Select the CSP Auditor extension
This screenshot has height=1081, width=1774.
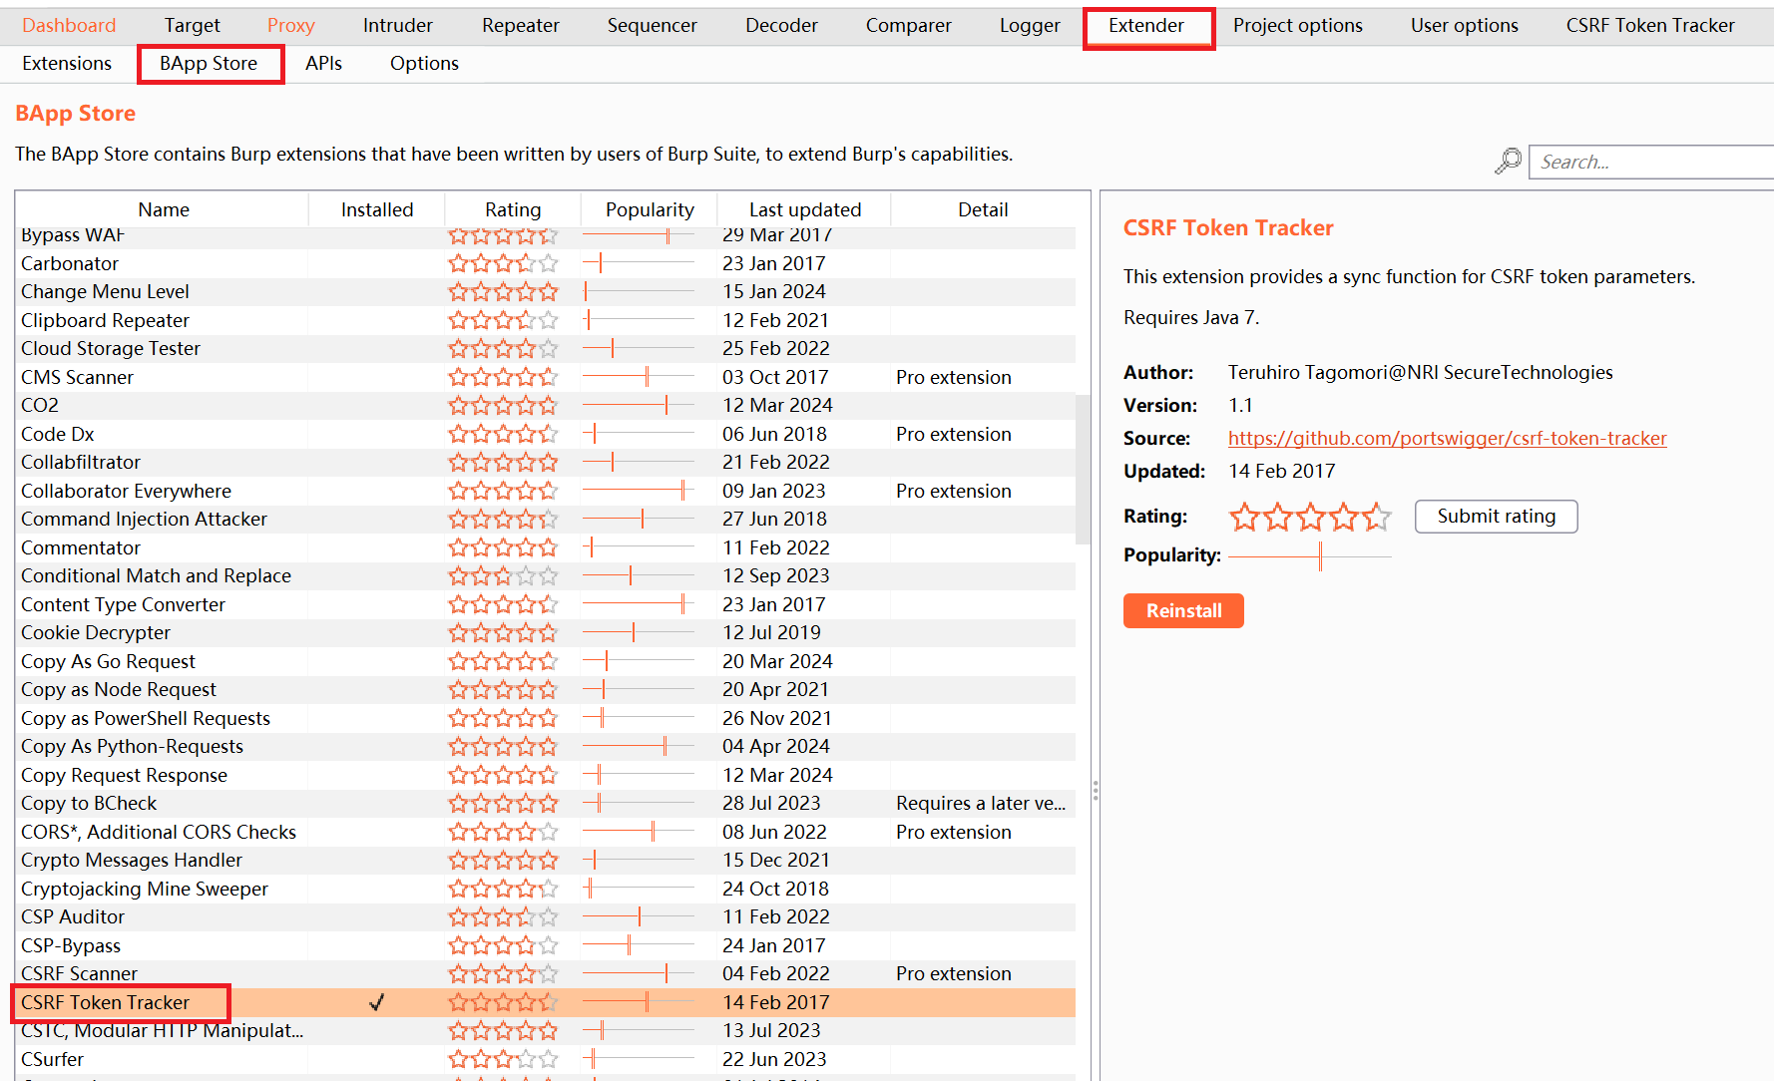[546, 916]
